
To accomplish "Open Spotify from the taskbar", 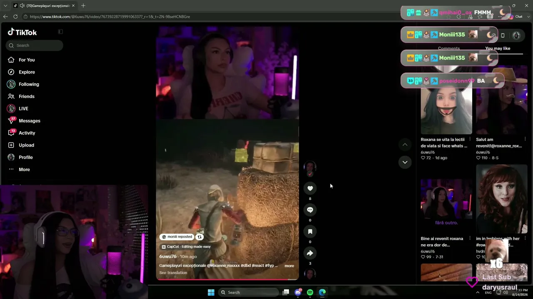I will (x=310, y=292).
